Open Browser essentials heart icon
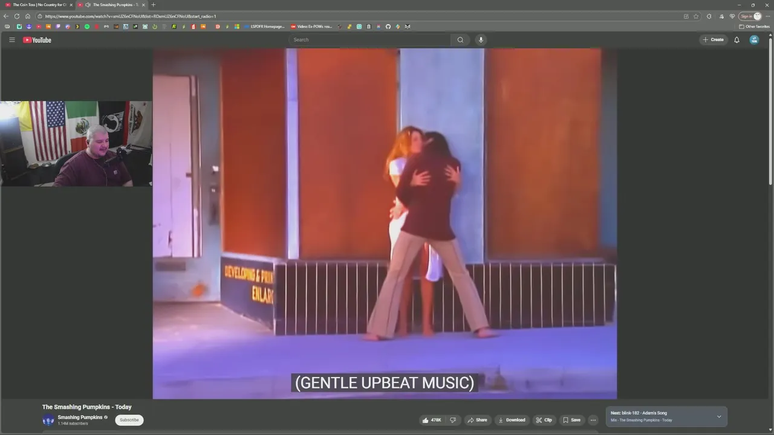 pos(732,16)
